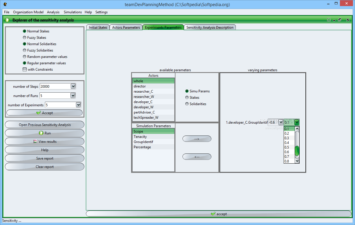The image size is (355, 225).
Task: Click the View results button
Action: point(45,142)
